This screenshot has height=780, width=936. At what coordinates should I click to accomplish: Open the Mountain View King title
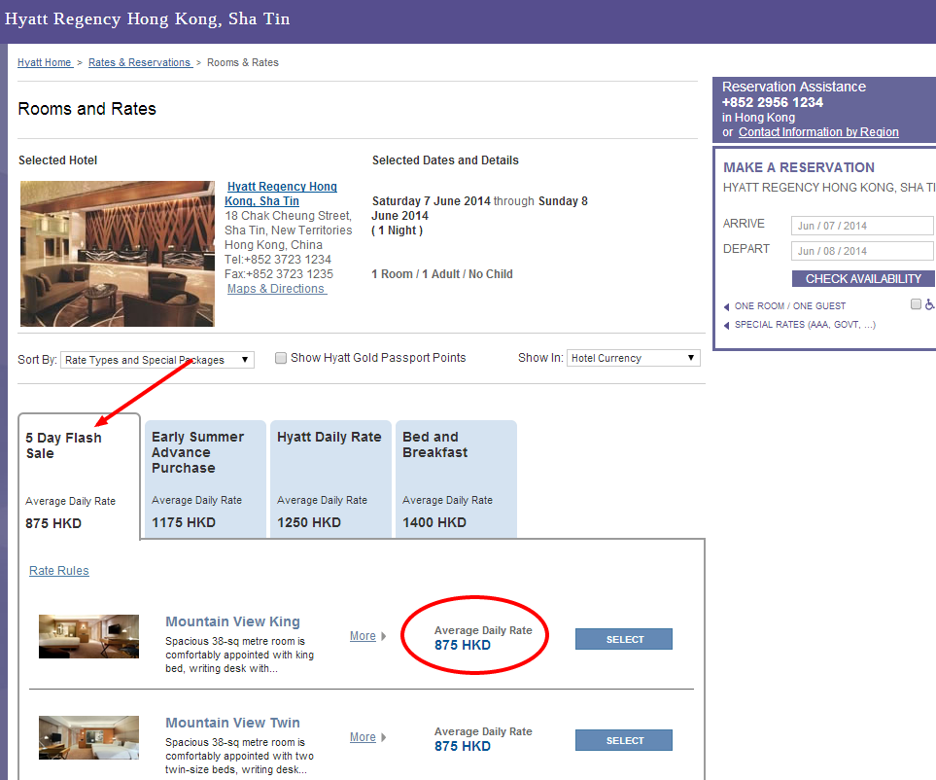(x=233, y=621)
